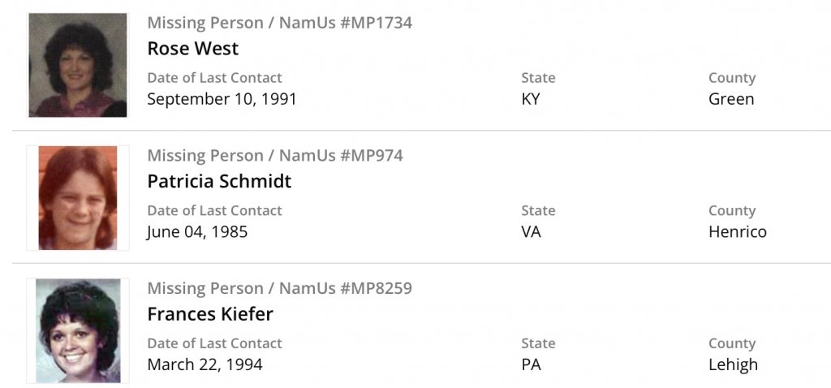Select the date September 10, 1991
The width and height of the screenshot is (831, 388).
pyautogui.click(x=222, y=99)
